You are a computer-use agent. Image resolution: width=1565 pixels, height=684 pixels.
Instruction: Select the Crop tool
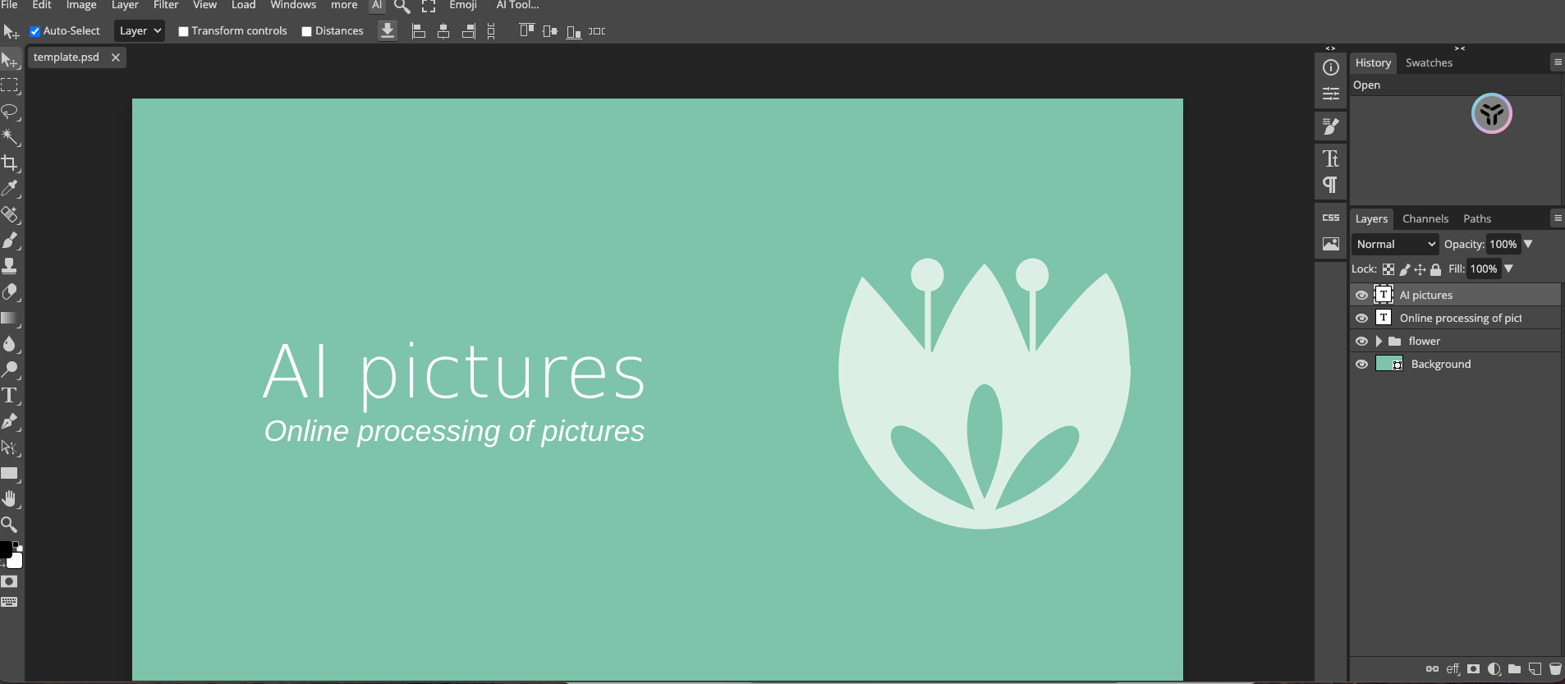click(10, 163)
